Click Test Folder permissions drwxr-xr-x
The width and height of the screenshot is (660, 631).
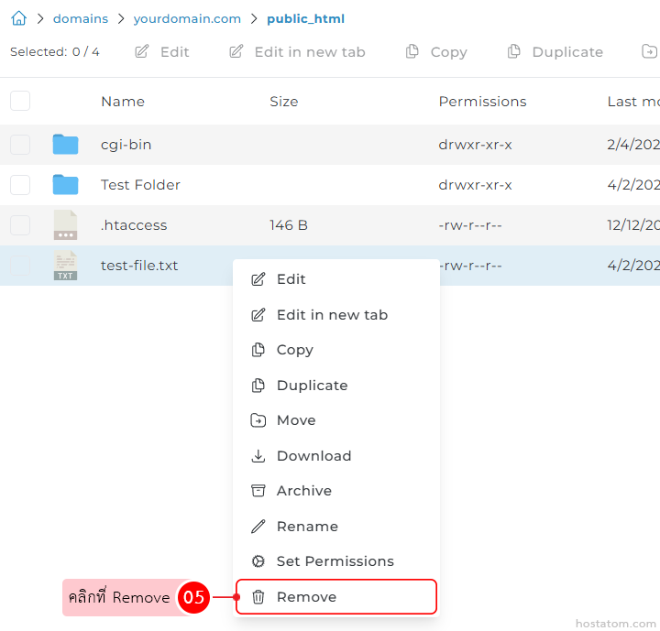tap(475, 185)
